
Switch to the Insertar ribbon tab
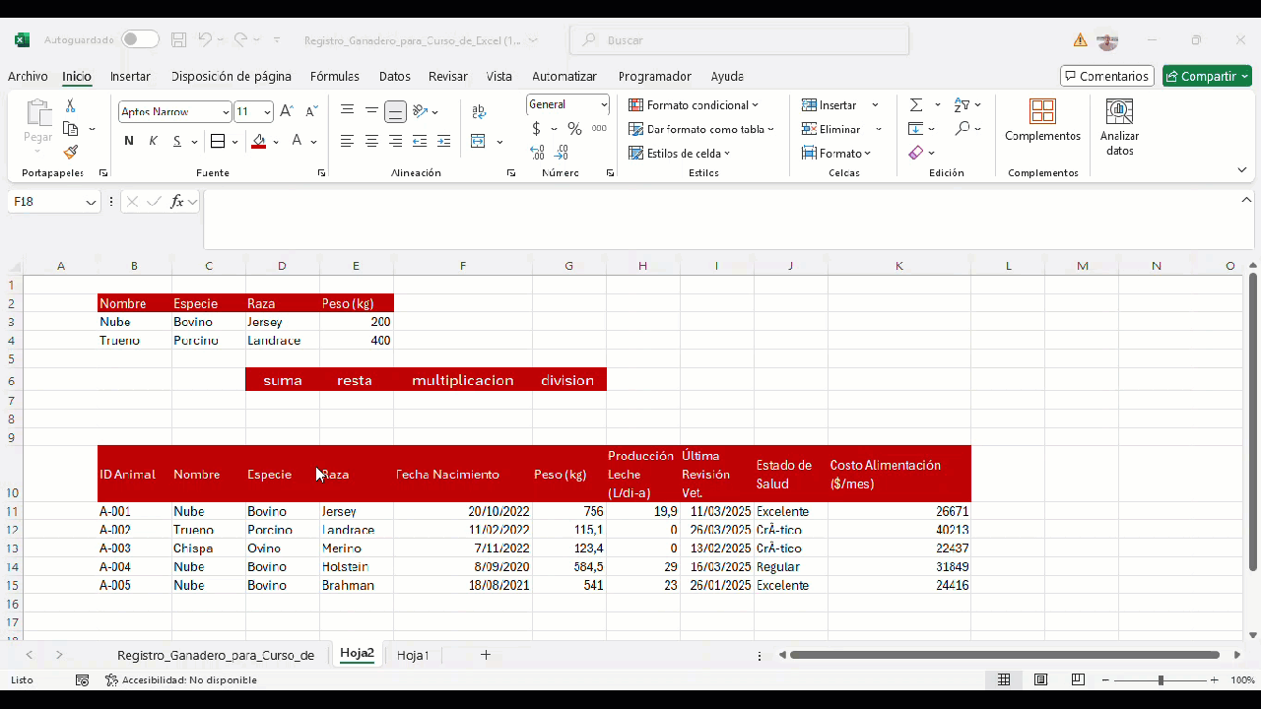(x=130, y=76)
